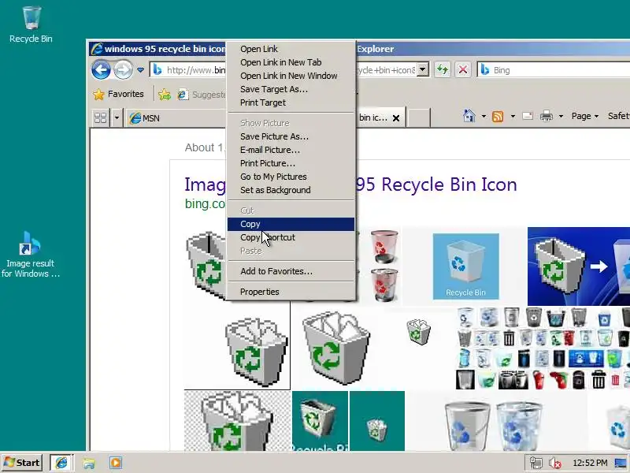The width and height of the screenshot is (630, 473).
Task: Click the muted volume tray icon
Action: pos(555,463)
